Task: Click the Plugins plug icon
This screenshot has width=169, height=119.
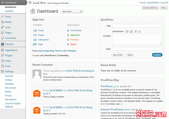Action: pos(2,55)
